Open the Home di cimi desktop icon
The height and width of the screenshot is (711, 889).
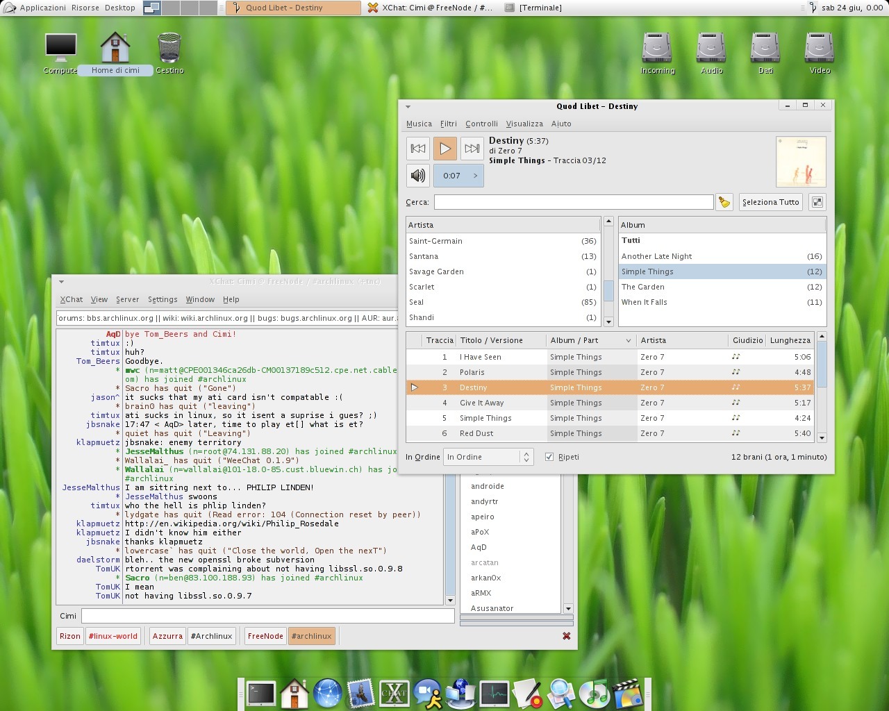click(115, 54)
